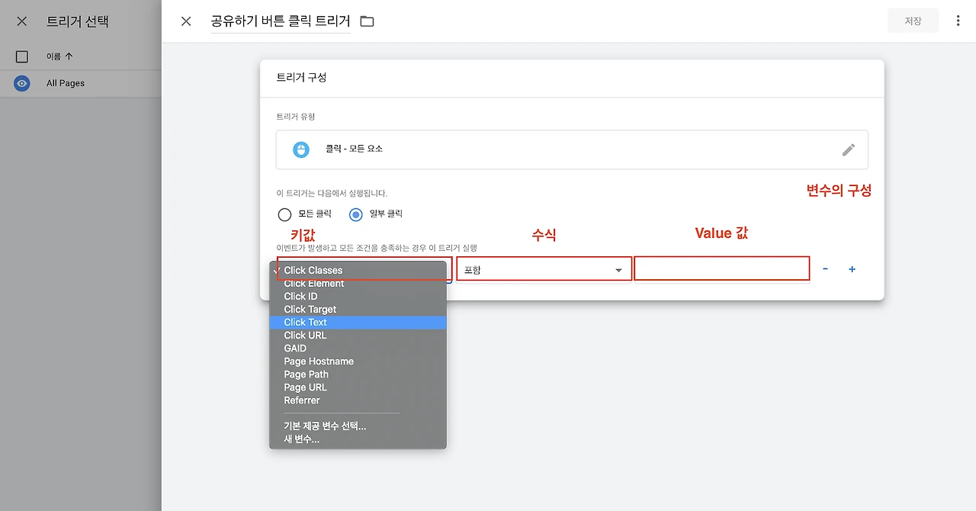This screenshot has height=511, width=976.
Task: Click the mouse click trigger type icon
Action: tap(301, 149)
